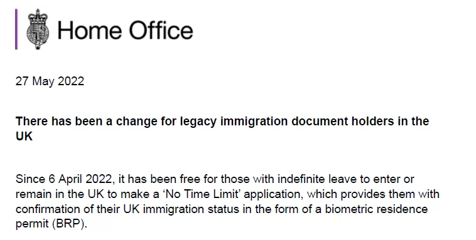
Task: Click "Since 6 April 2022" in the paragraph
Action: pyautogui.click(x=64, y=179)
